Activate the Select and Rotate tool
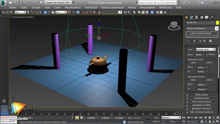This screenshot has width=220, height=124. pos(49,12)
